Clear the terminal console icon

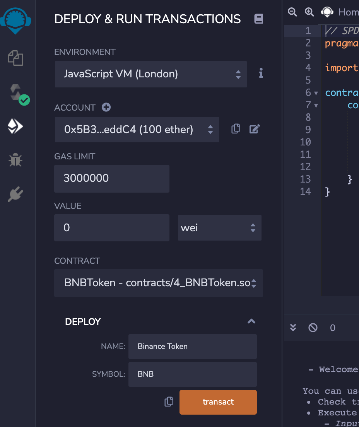pos(313,328)
